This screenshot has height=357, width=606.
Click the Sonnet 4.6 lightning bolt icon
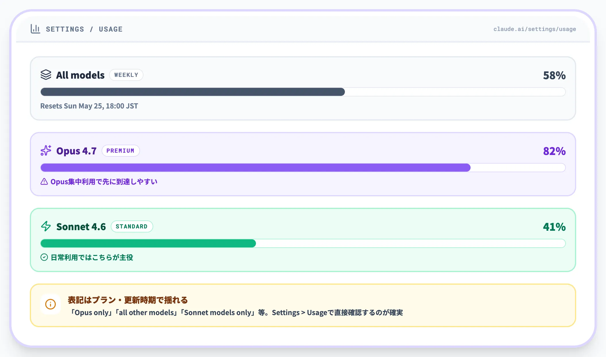[x=46, y=226]
